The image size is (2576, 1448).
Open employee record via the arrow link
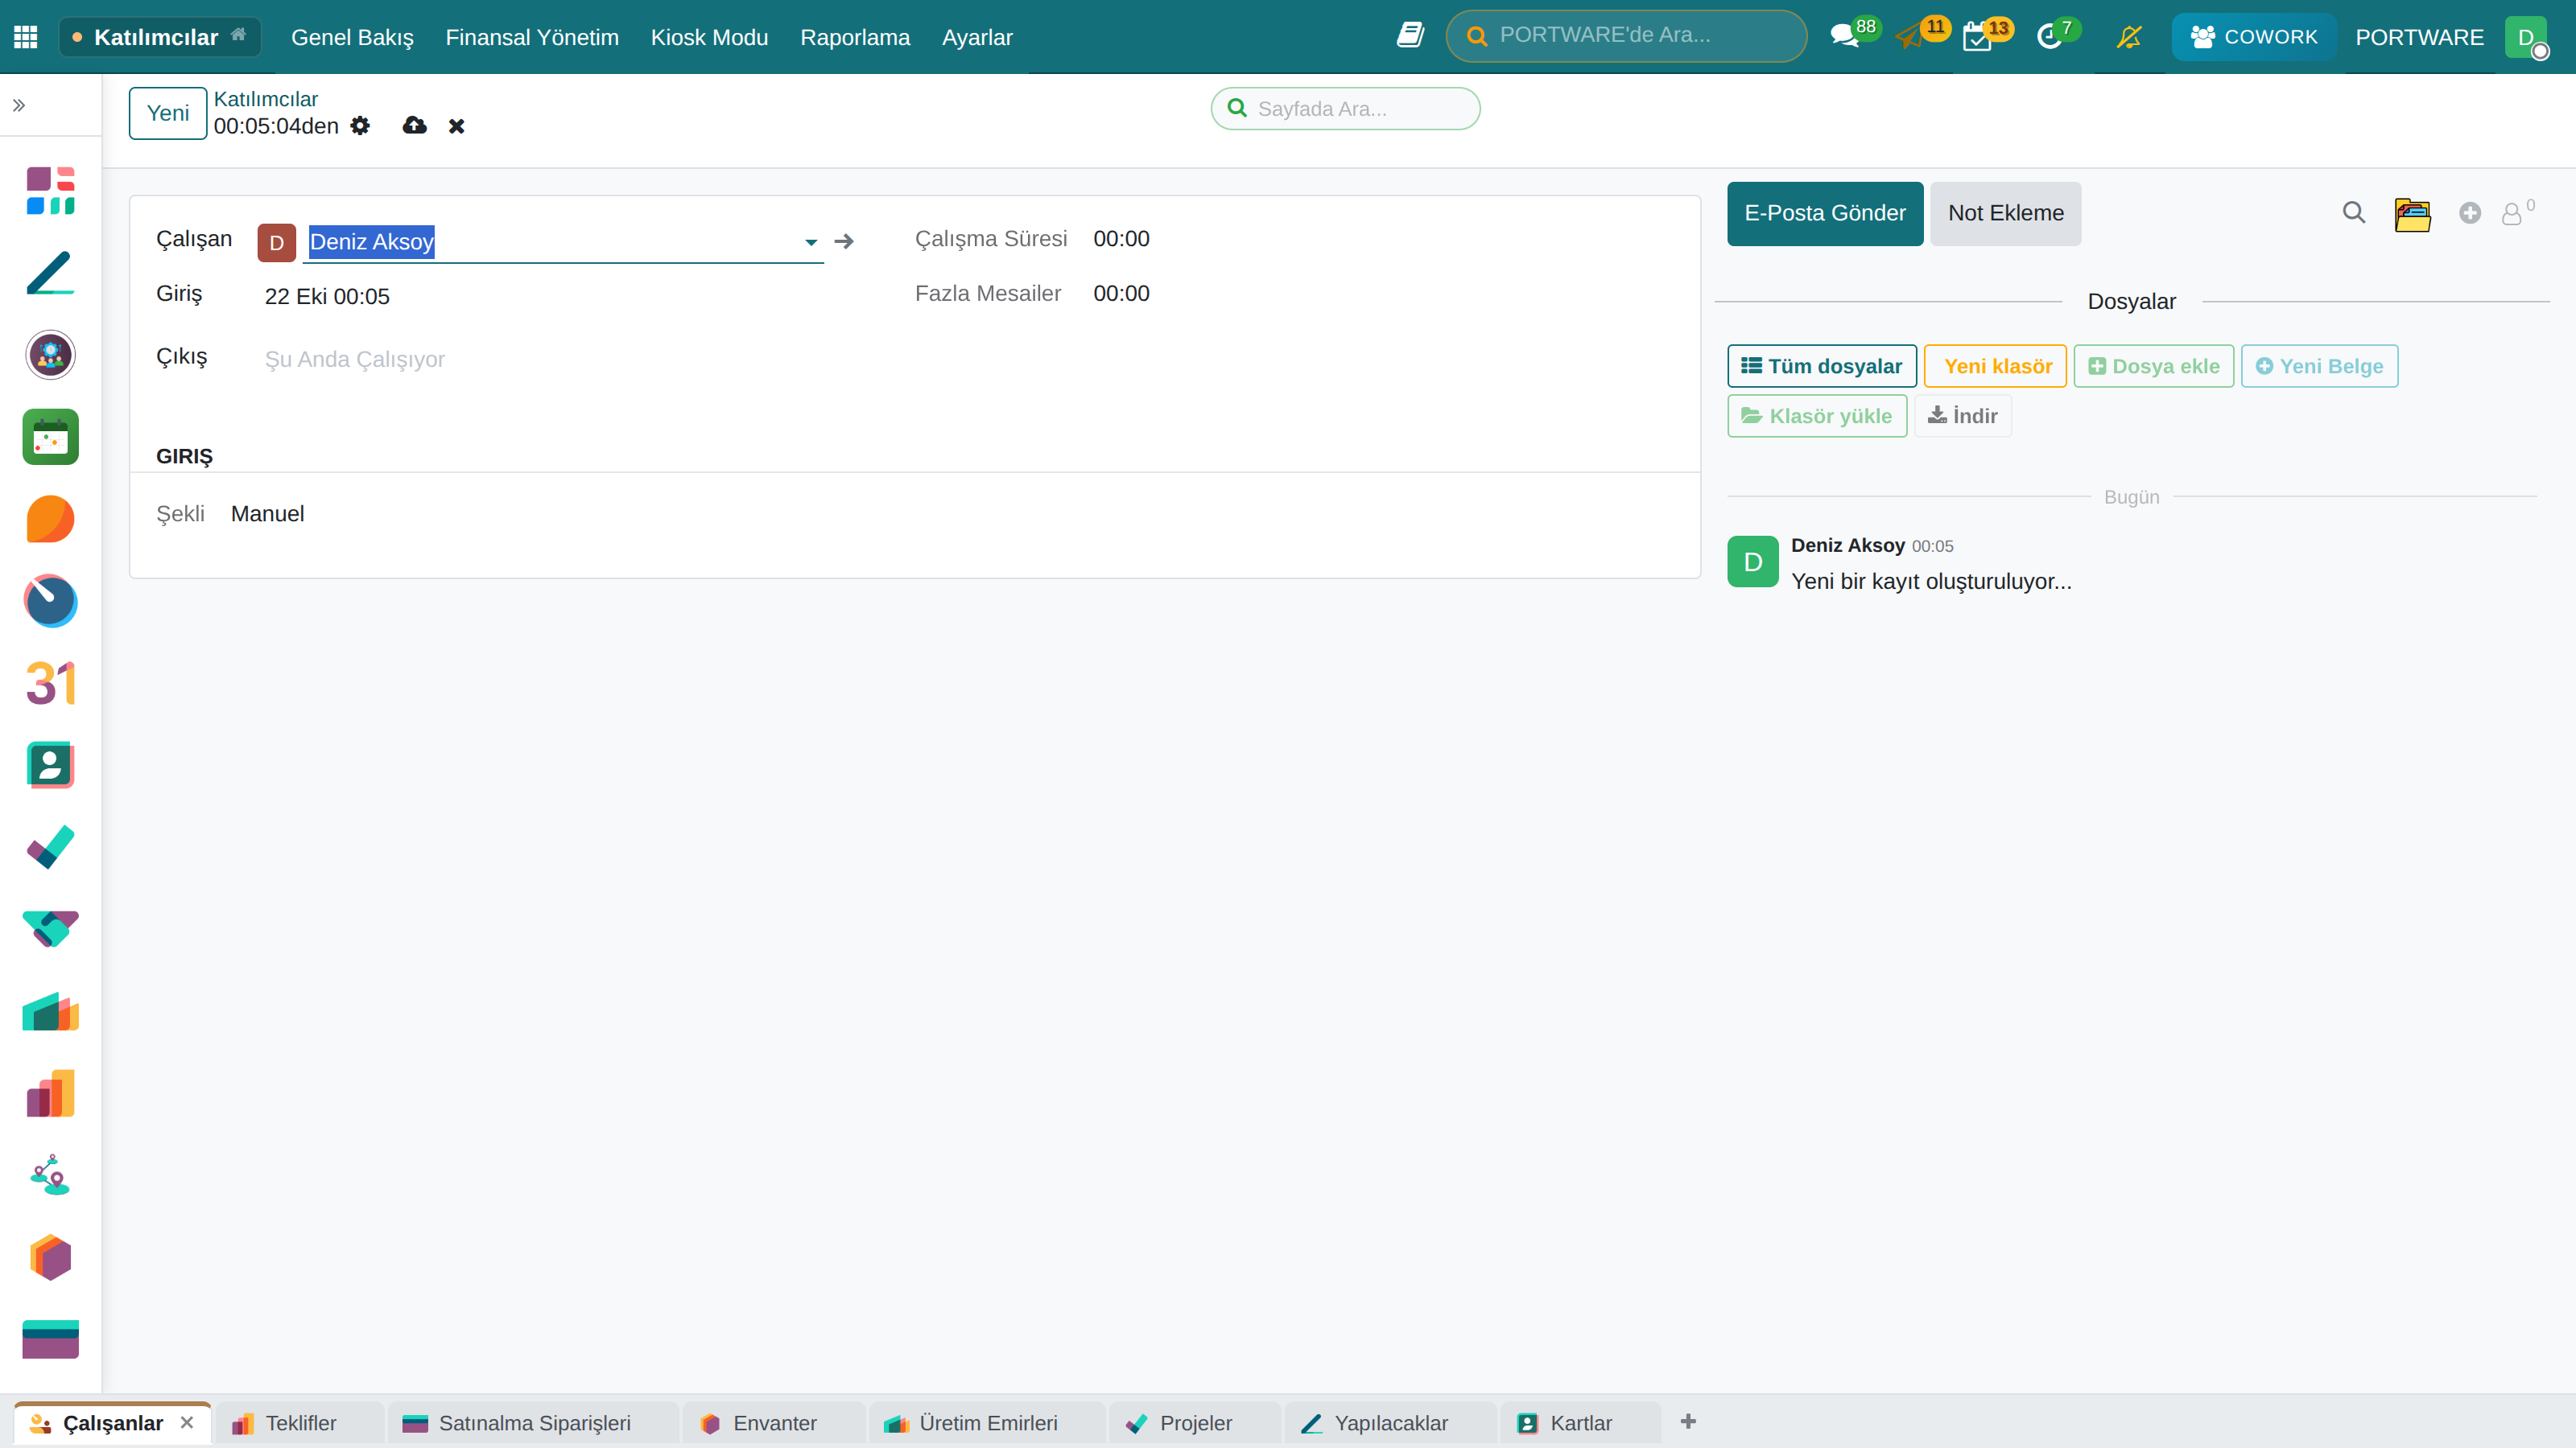(844, 242)
